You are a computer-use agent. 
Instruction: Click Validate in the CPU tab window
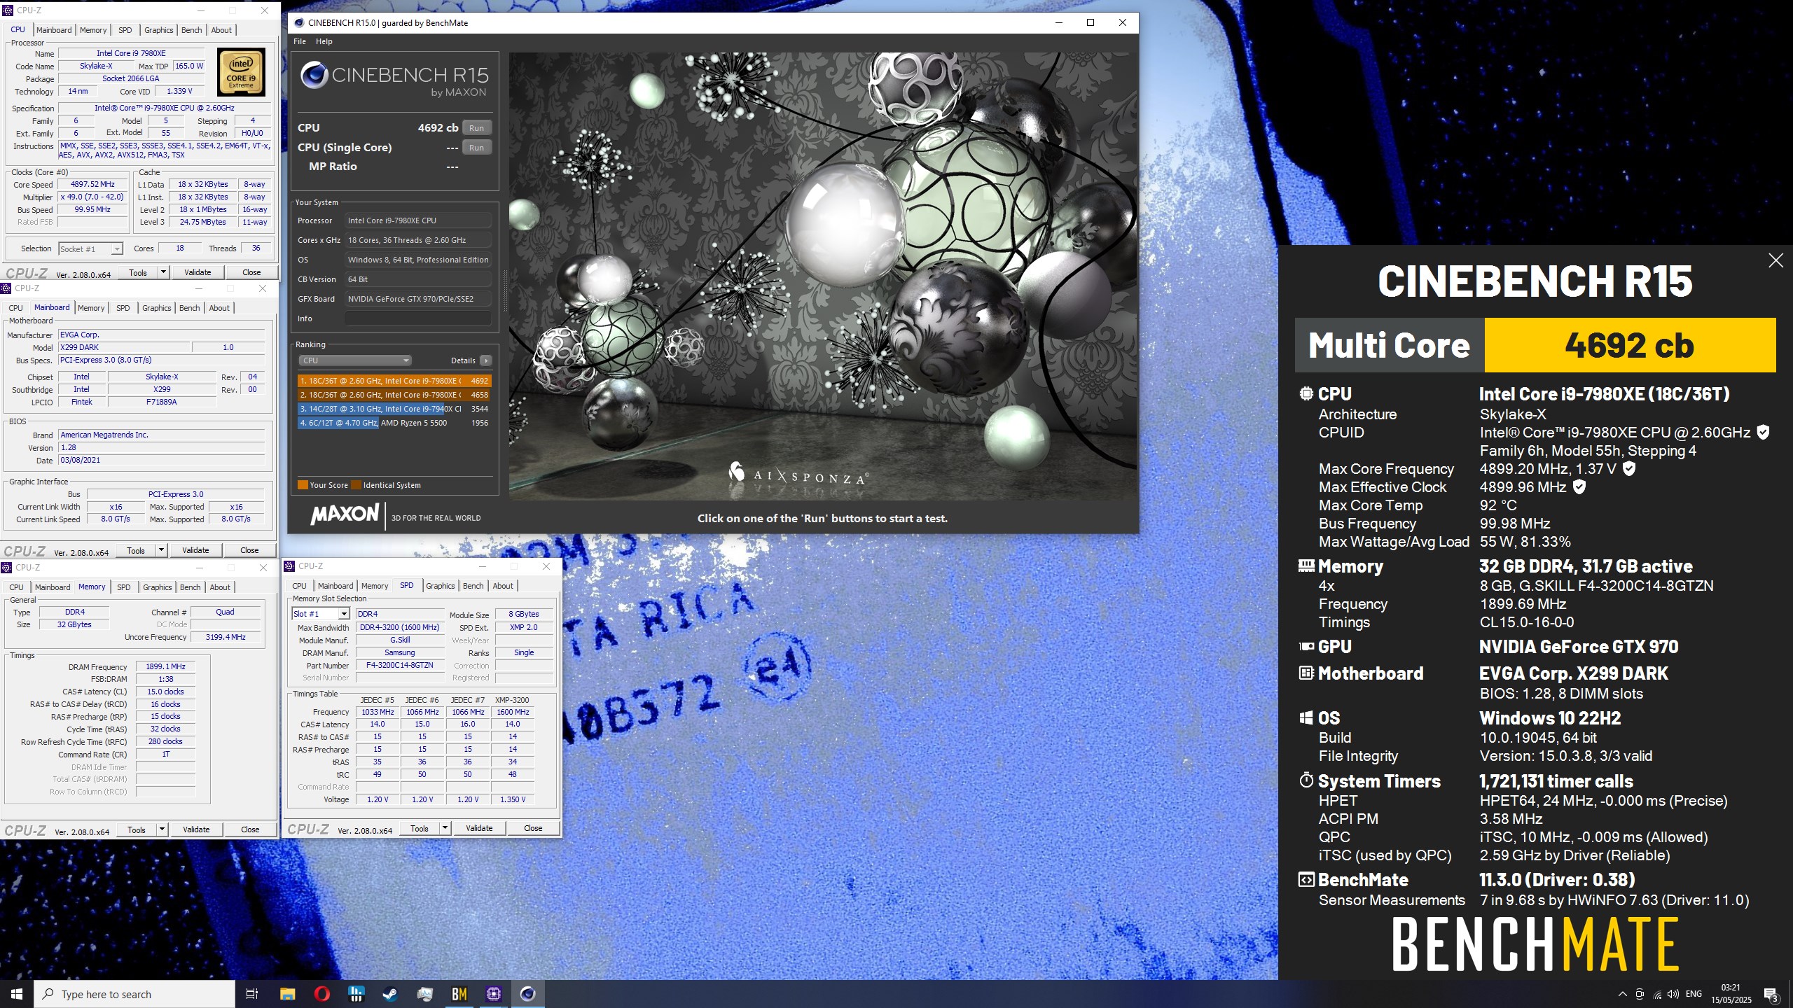click(x=198, y=272)
